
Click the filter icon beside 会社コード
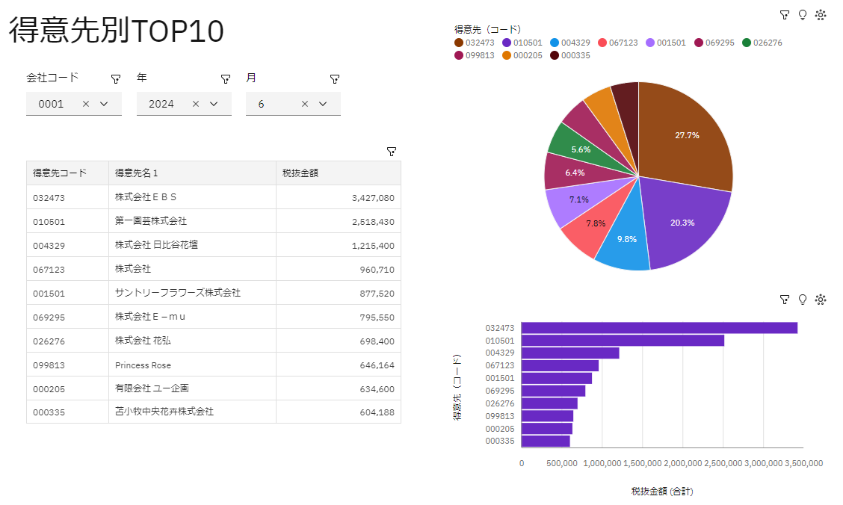click(116, 78)
